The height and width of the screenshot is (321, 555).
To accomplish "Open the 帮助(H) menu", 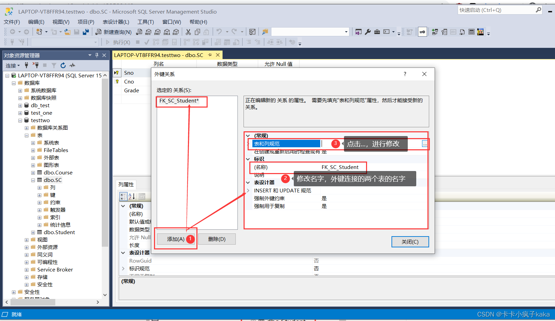I will pyautogui.click(x=198, y=22).
